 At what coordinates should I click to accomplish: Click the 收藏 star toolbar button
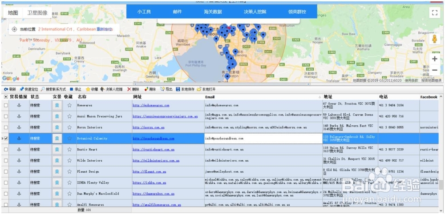pos(92,89)
